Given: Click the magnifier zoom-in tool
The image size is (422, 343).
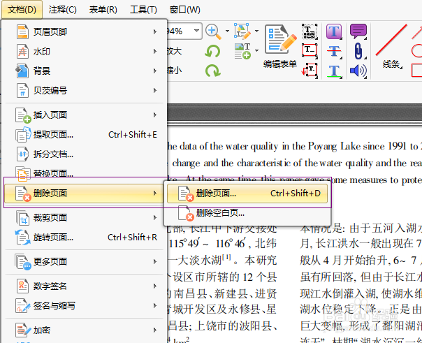Looking at the screenshot, I should 213,31.
